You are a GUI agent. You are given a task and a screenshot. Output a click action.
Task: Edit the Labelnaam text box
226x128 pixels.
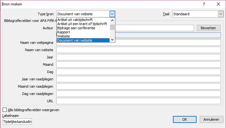click(x=17, y=122)
